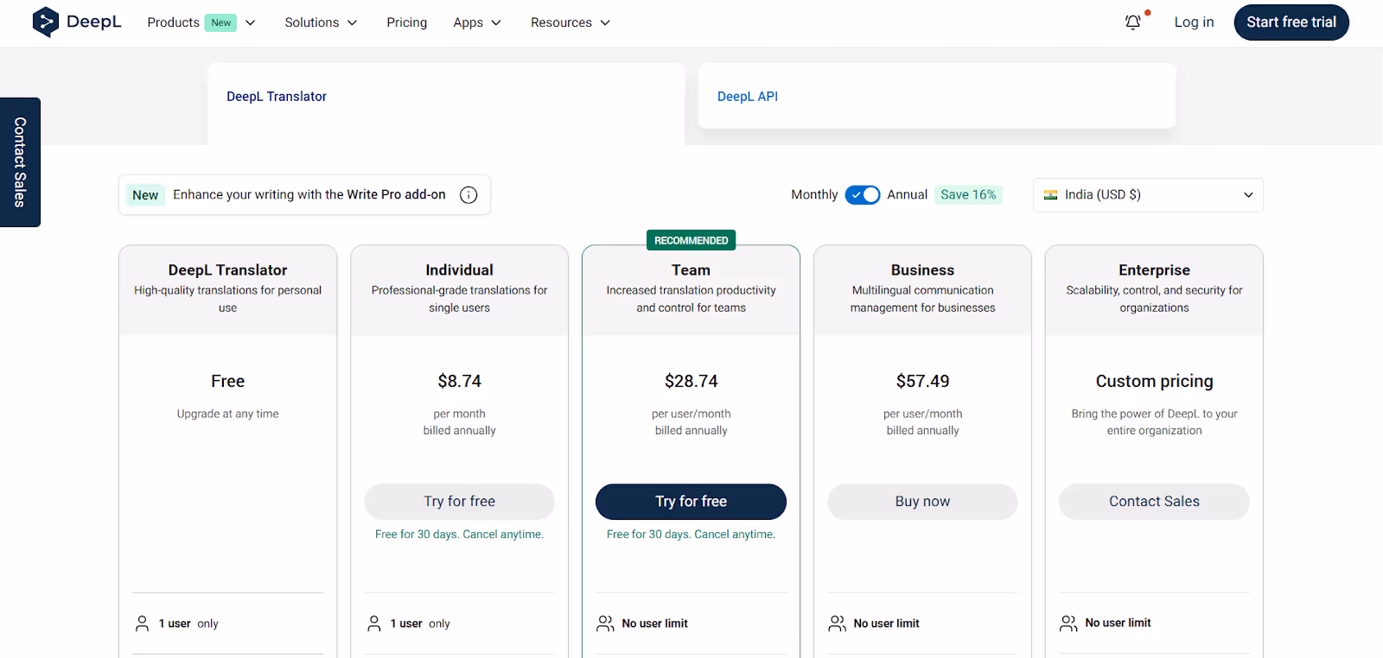
Task: Open the India (USD $) currency dropdown
Action: pos(1148,195)
